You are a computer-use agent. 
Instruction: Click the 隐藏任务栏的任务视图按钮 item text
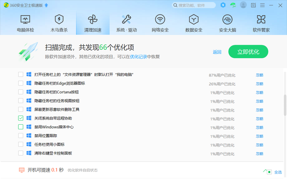point(57,101)
